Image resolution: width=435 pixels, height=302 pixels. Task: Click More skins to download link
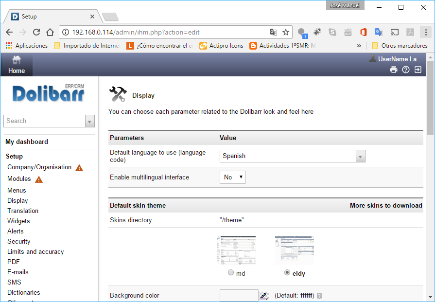click(386, 205)
